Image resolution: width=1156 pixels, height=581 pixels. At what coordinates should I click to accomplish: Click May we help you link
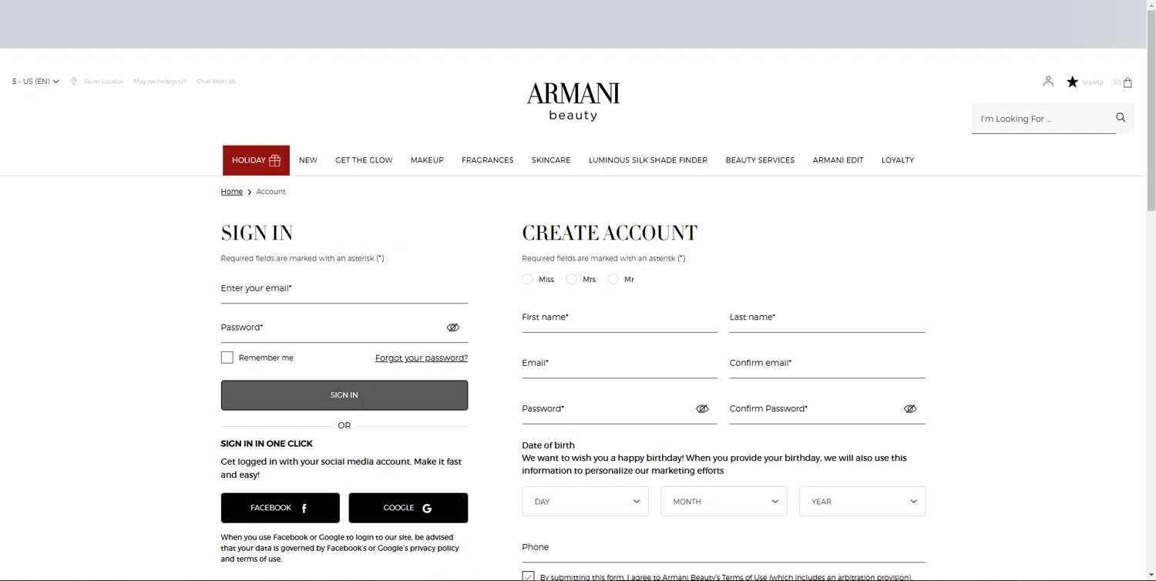click(x=160, y=82)
